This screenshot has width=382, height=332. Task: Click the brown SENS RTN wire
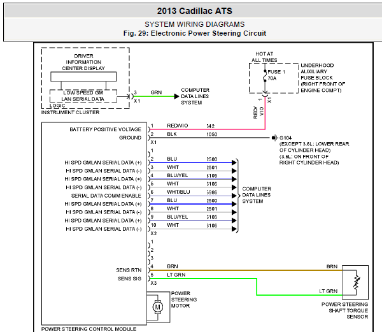248,270
